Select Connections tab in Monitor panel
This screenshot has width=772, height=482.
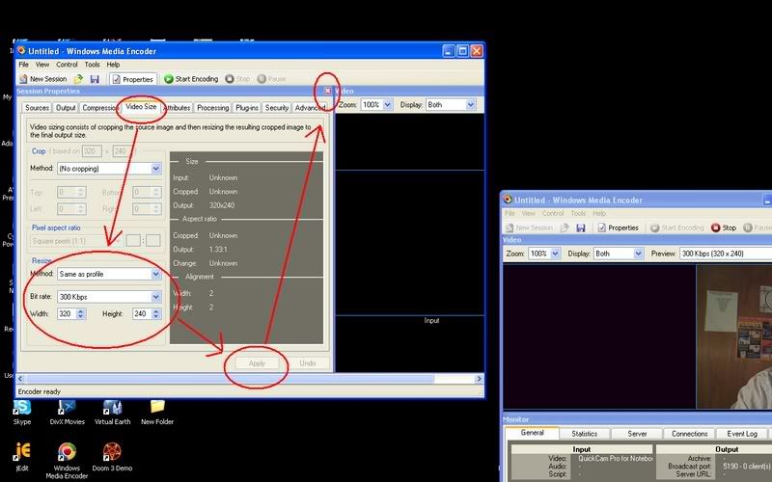(689, 434)
